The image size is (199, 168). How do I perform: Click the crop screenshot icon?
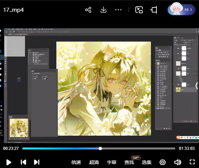coord(154,10)
